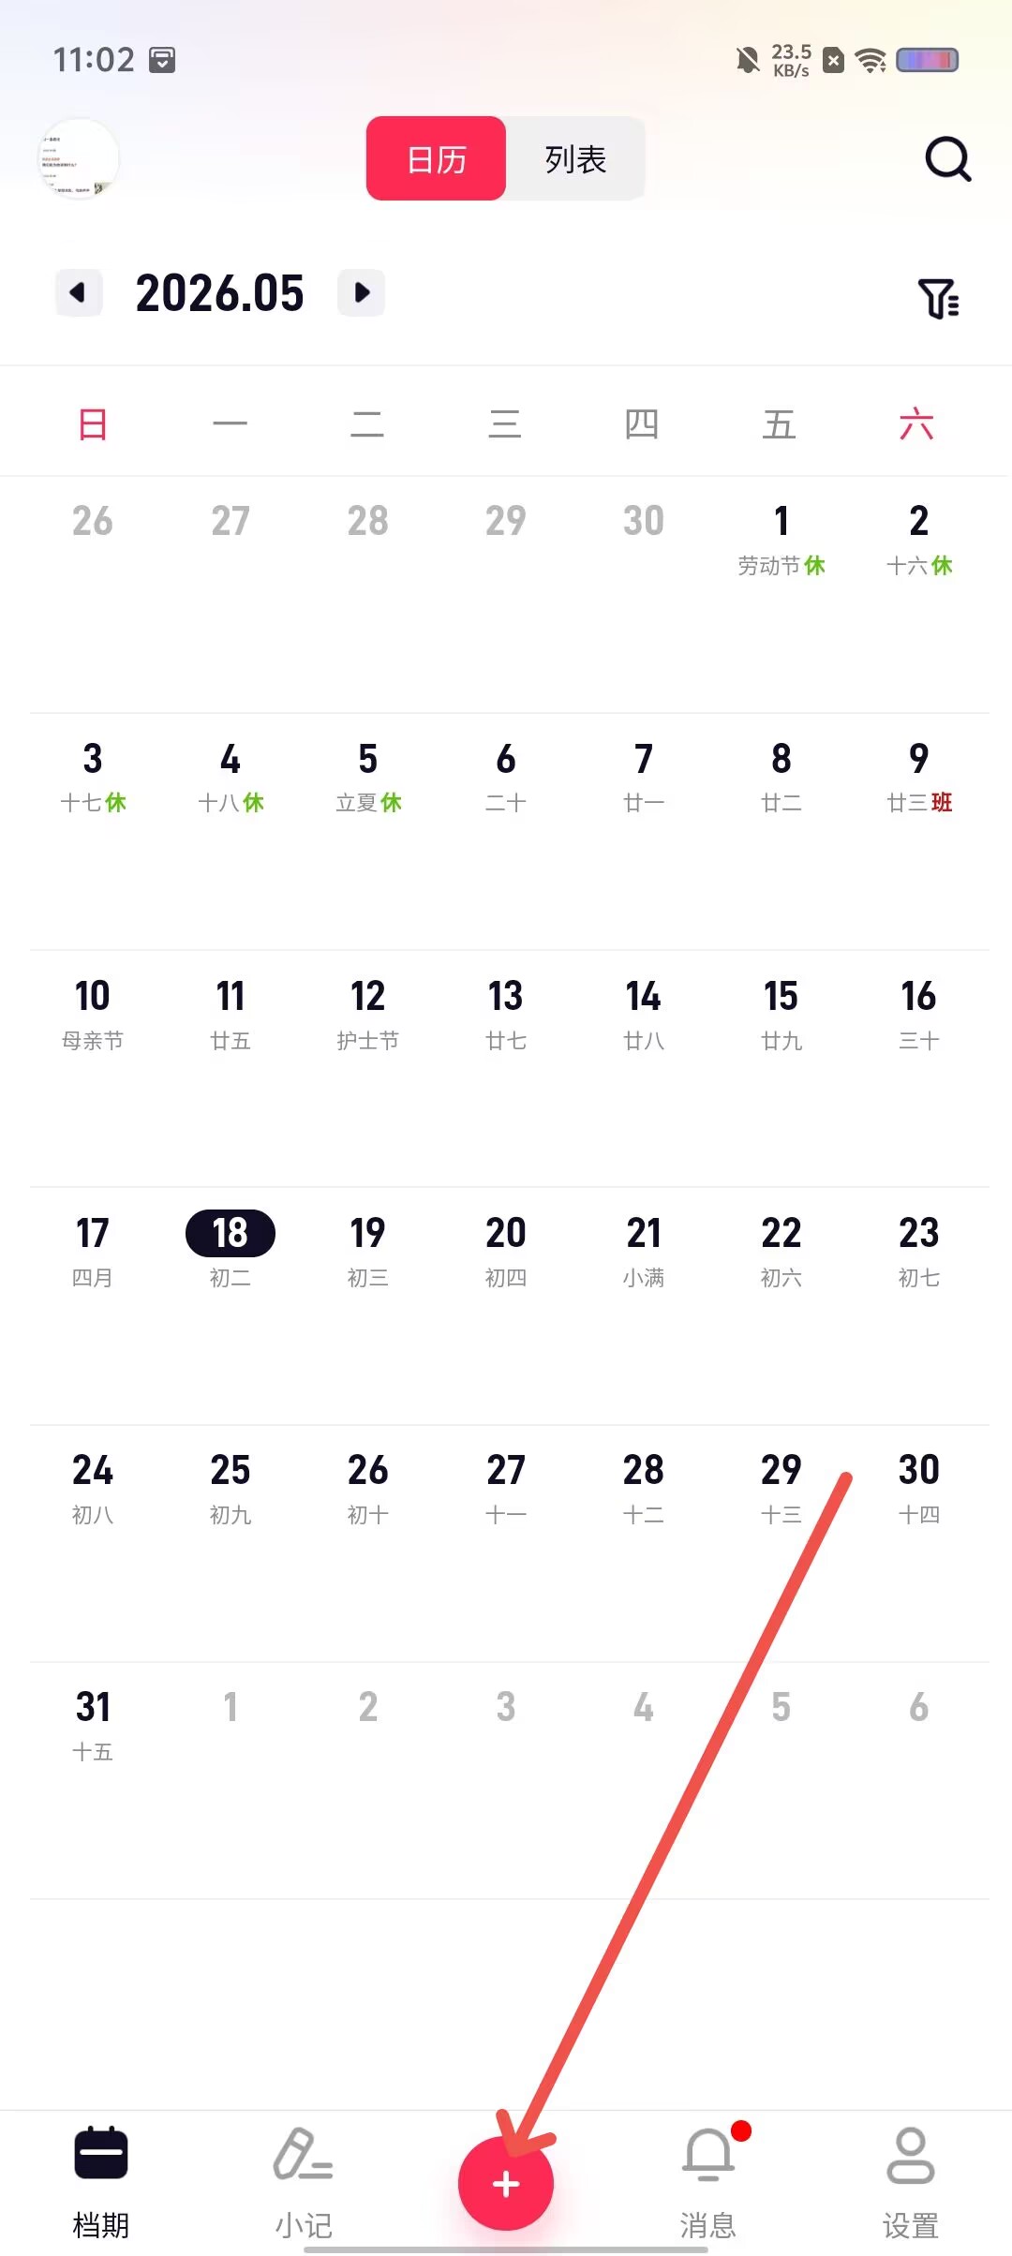Select the 档期 calendar icon

(101, 2154)
